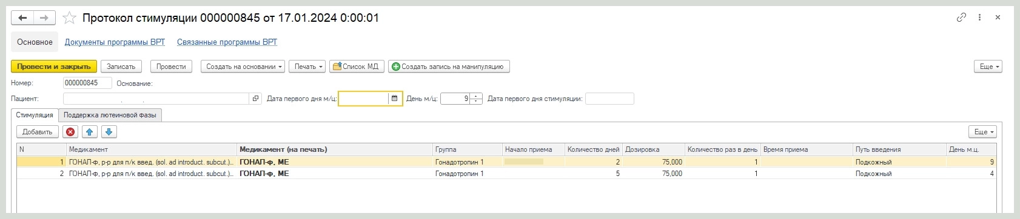The height and width of the screenshot is (219, 1020).
Task: Select row 1 ГОНАЛ-ф medication cell
Action: pos(152,162)
